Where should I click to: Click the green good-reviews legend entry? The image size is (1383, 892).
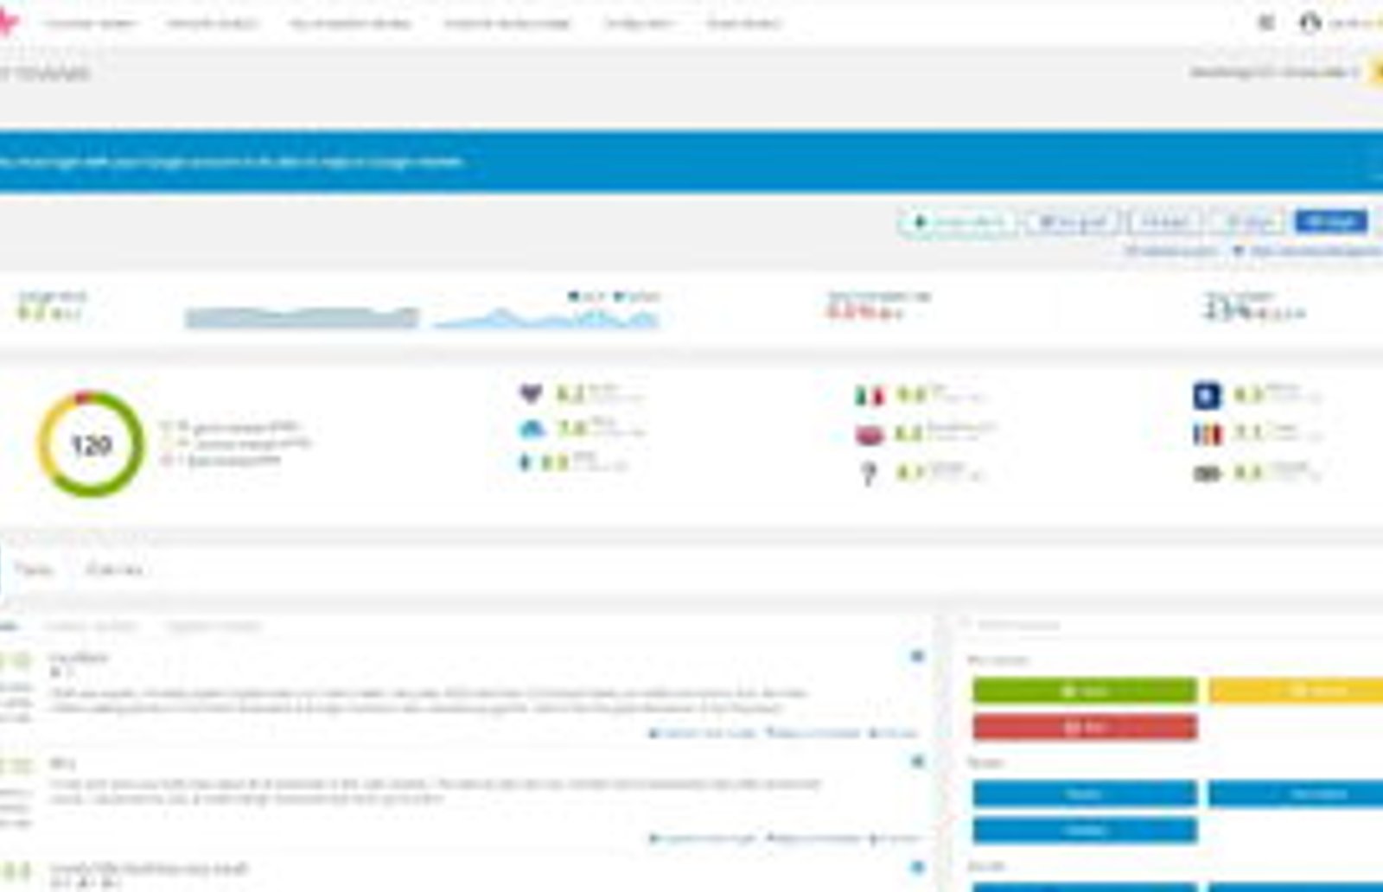pos(230,427)
